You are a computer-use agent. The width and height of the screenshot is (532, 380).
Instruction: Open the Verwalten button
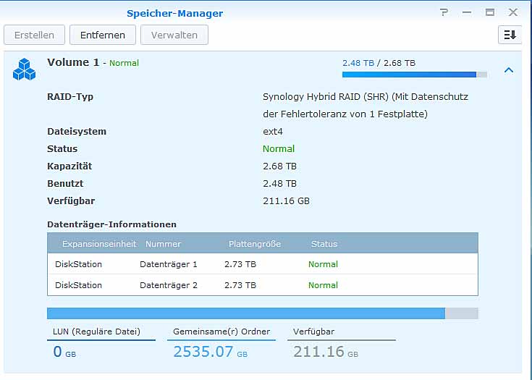(174, 35)
